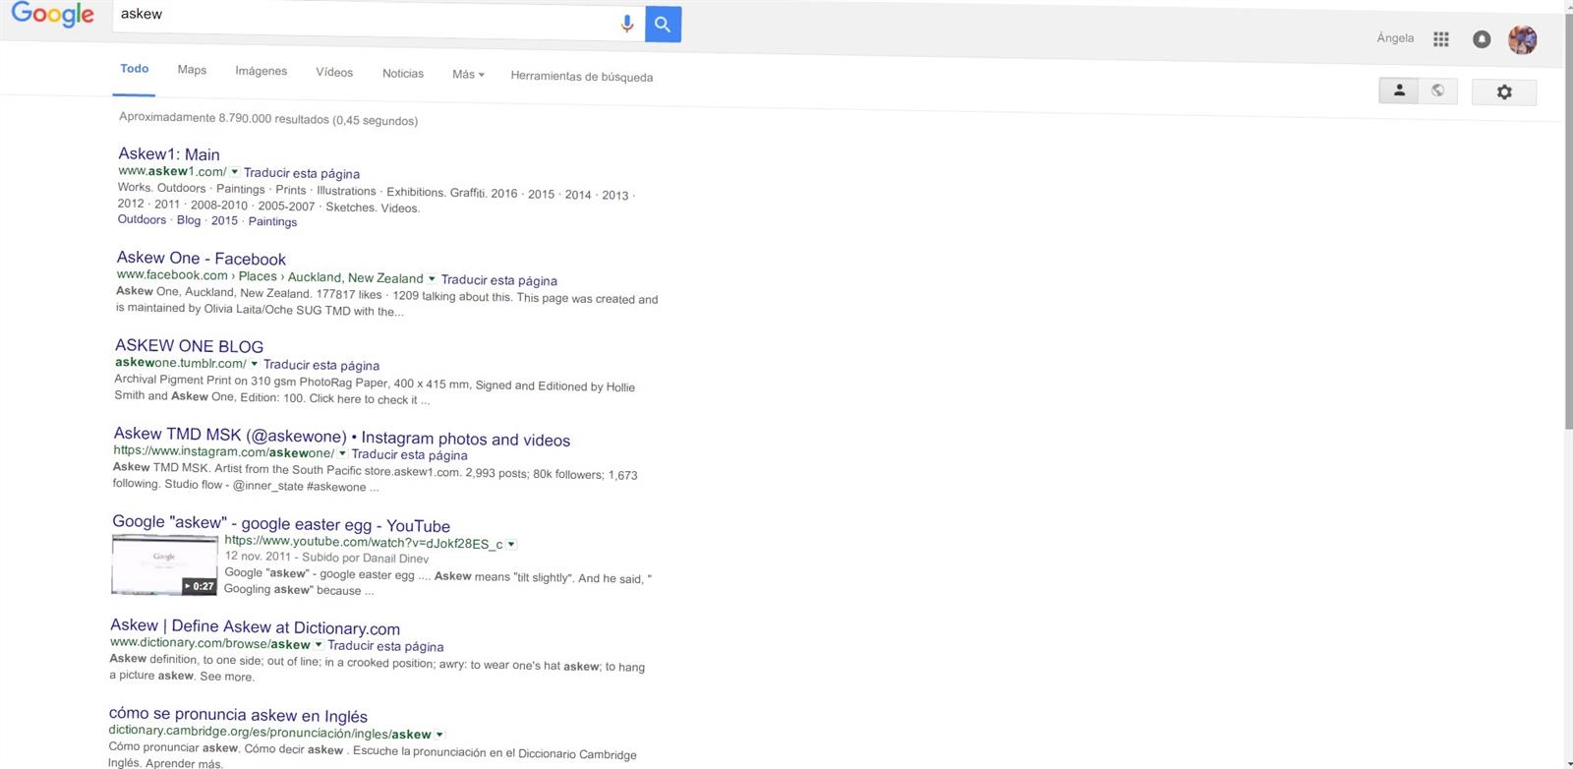Open the Blog sitelink under Askew1
The image size is (1573, 769).
189,220
